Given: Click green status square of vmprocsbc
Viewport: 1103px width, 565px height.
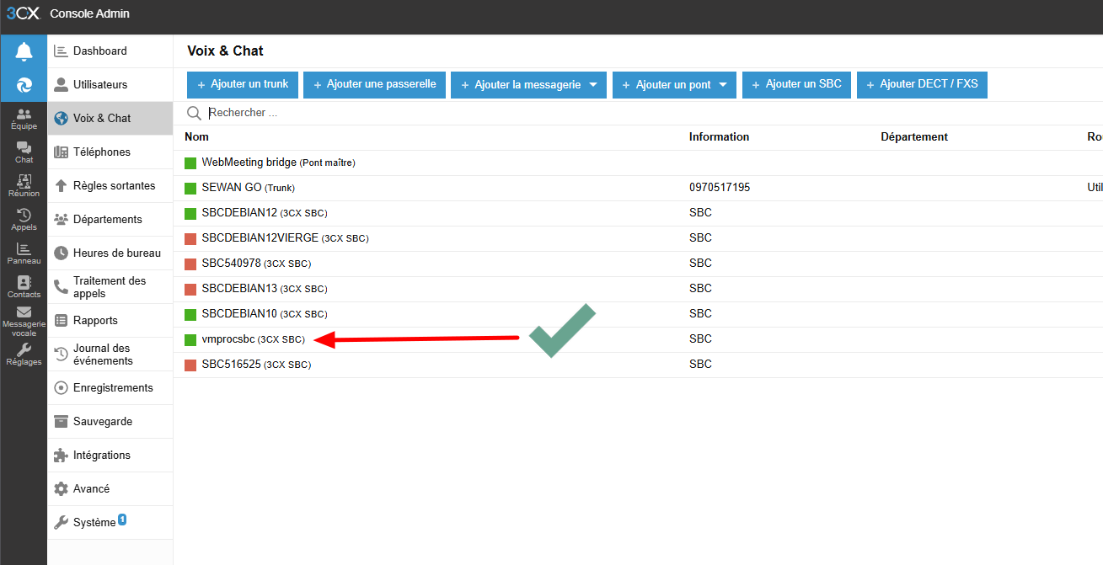Looking at the screenshot, I should point(190,339).
